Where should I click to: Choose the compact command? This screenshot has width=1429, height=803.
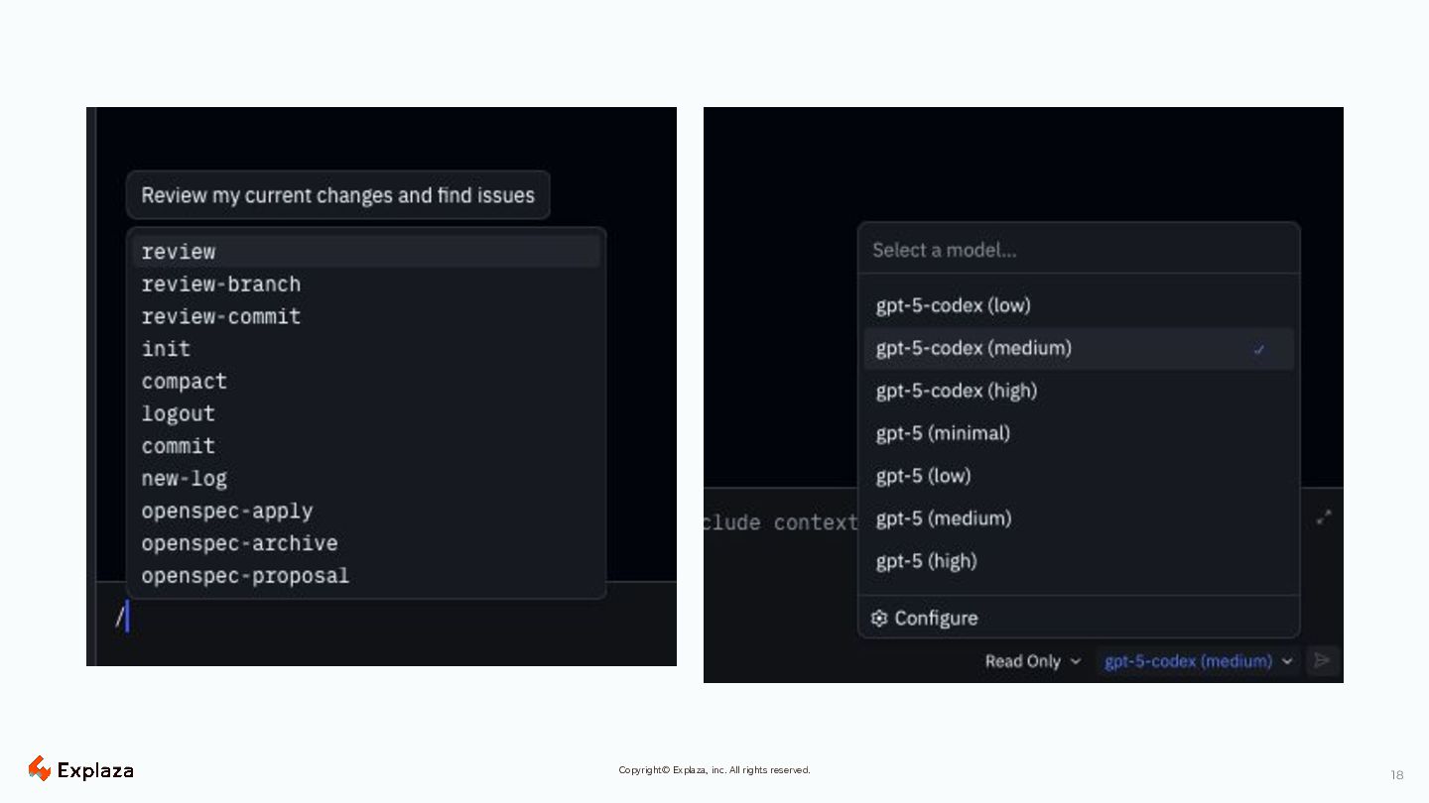(366, 382)
